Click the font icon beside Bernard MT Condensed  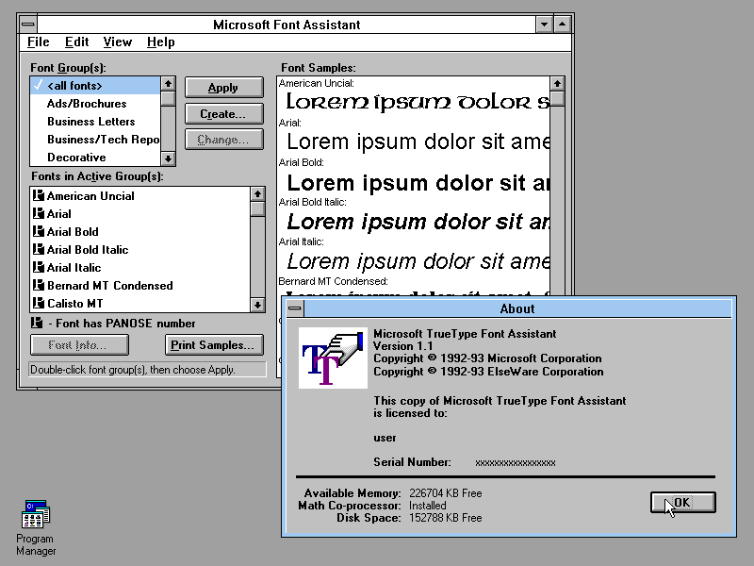[x=38, y=285]
